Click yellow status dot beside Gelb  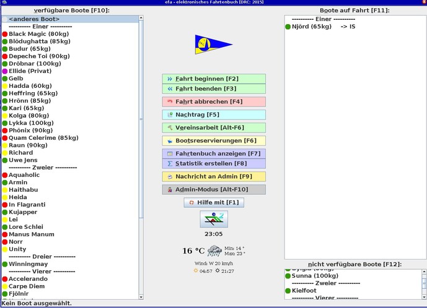pos(5,79)
